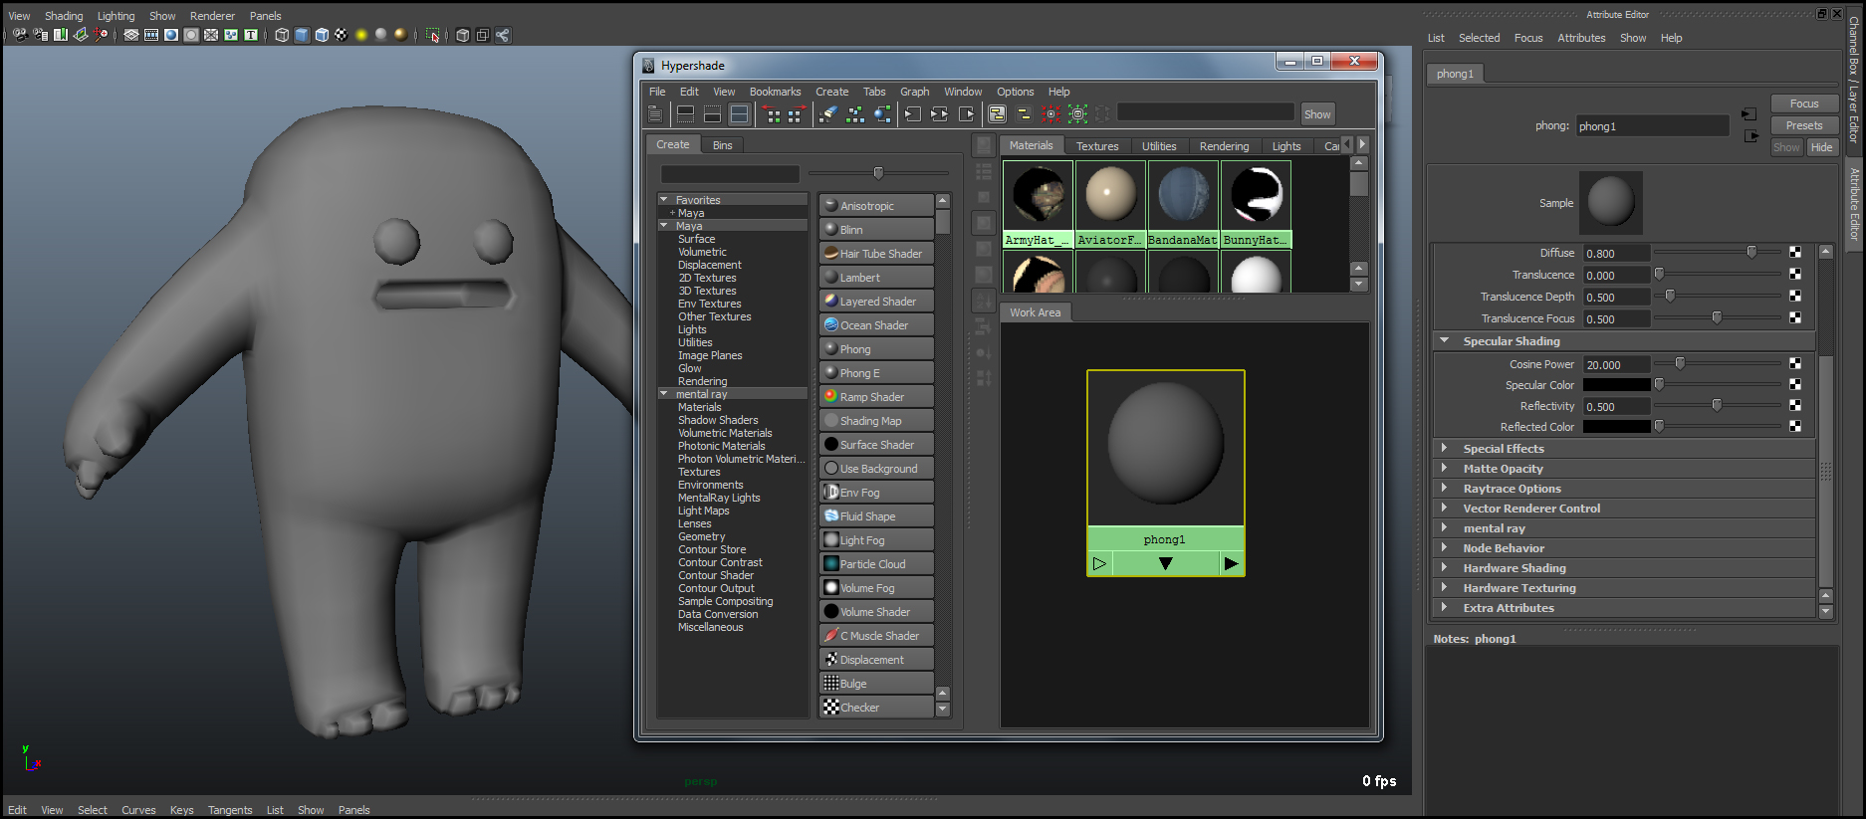Click the Specular Color black swatch

click(1616, 385)
